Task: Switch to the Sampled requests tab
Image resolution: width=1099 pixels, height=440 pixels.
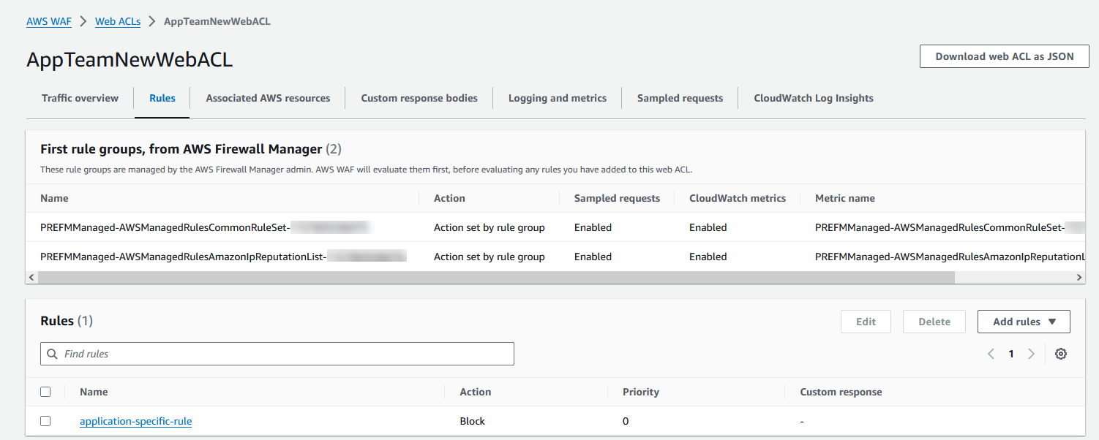Action: pyautogui.click(x=679, y=97)
